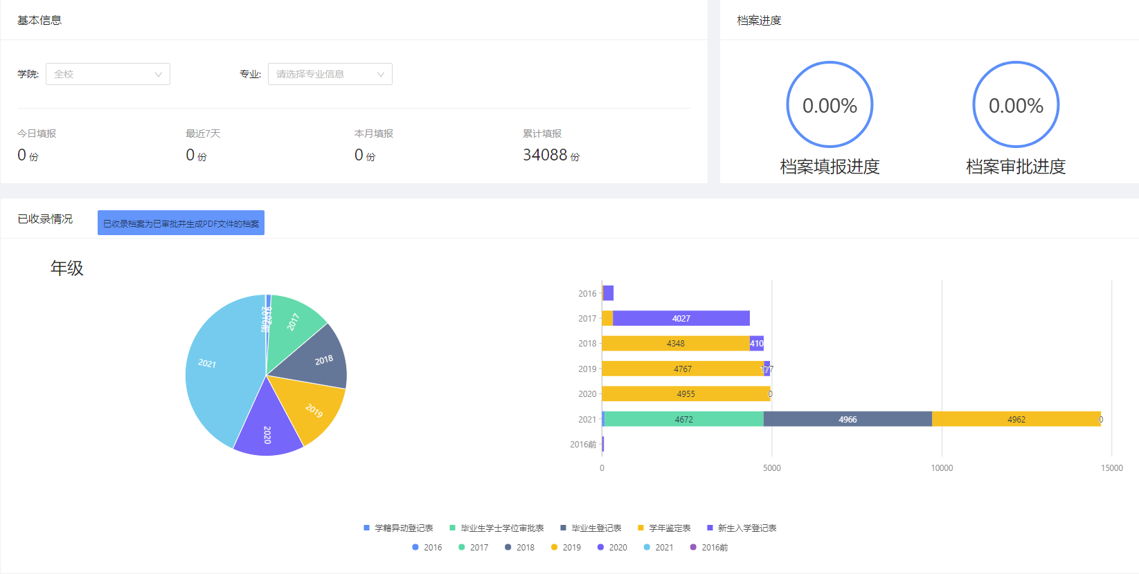
Task: Click the 今日填报 label
Action: (37, 133)
